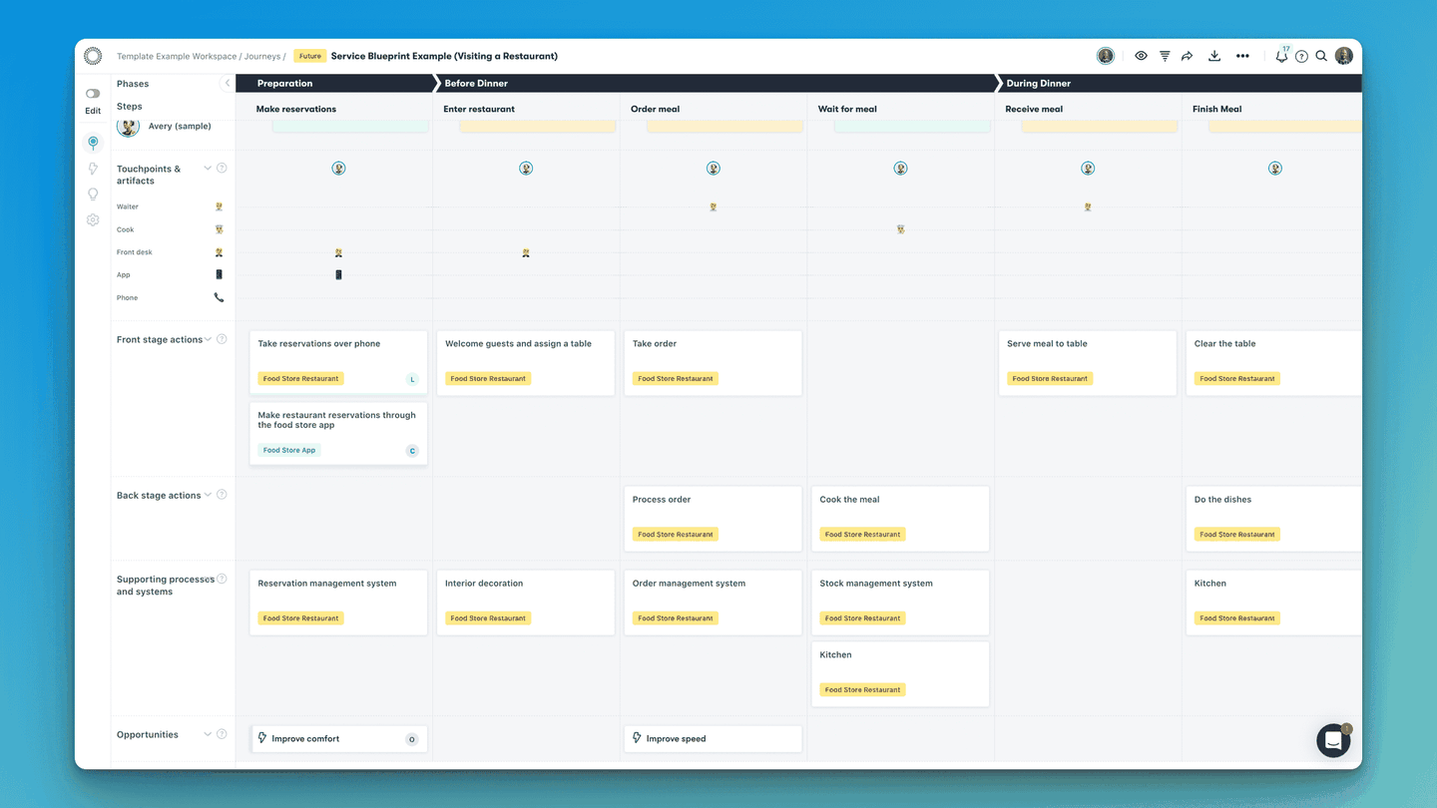
Task: Click the Phone touchpoint icon
Action: 219,297
